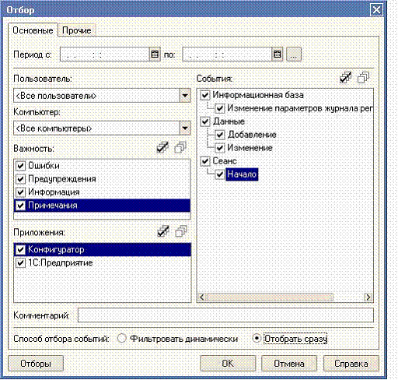Check all items in Приложения list
Image resolution: width=398 pixels, height=380 pixels.
pos(163,231)
